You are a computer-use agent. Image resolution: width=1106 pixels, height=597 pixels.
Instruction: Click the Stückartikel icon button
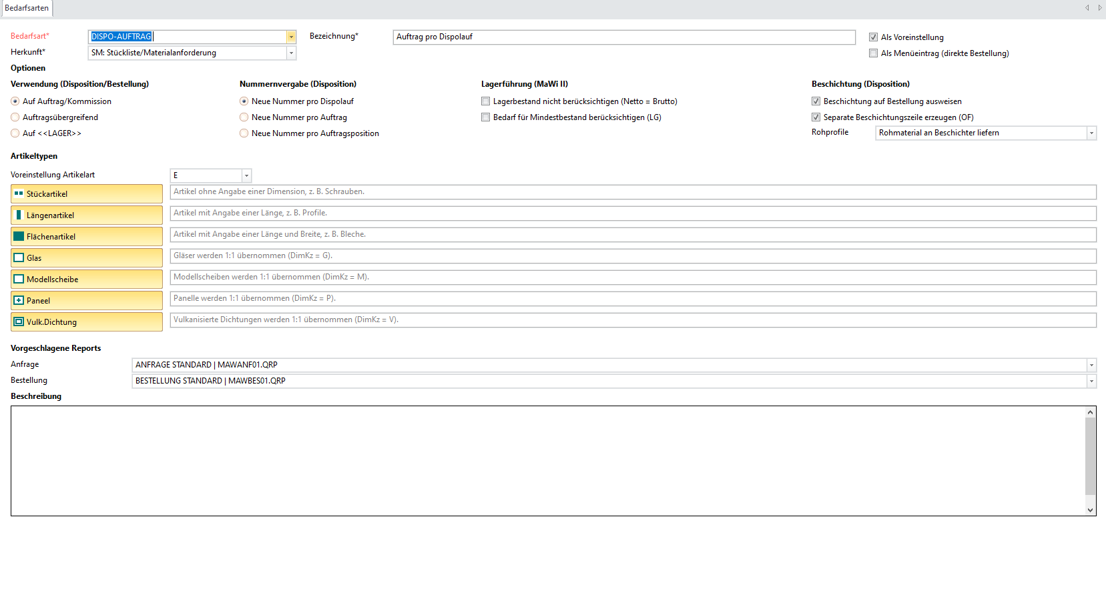point(19,194)
